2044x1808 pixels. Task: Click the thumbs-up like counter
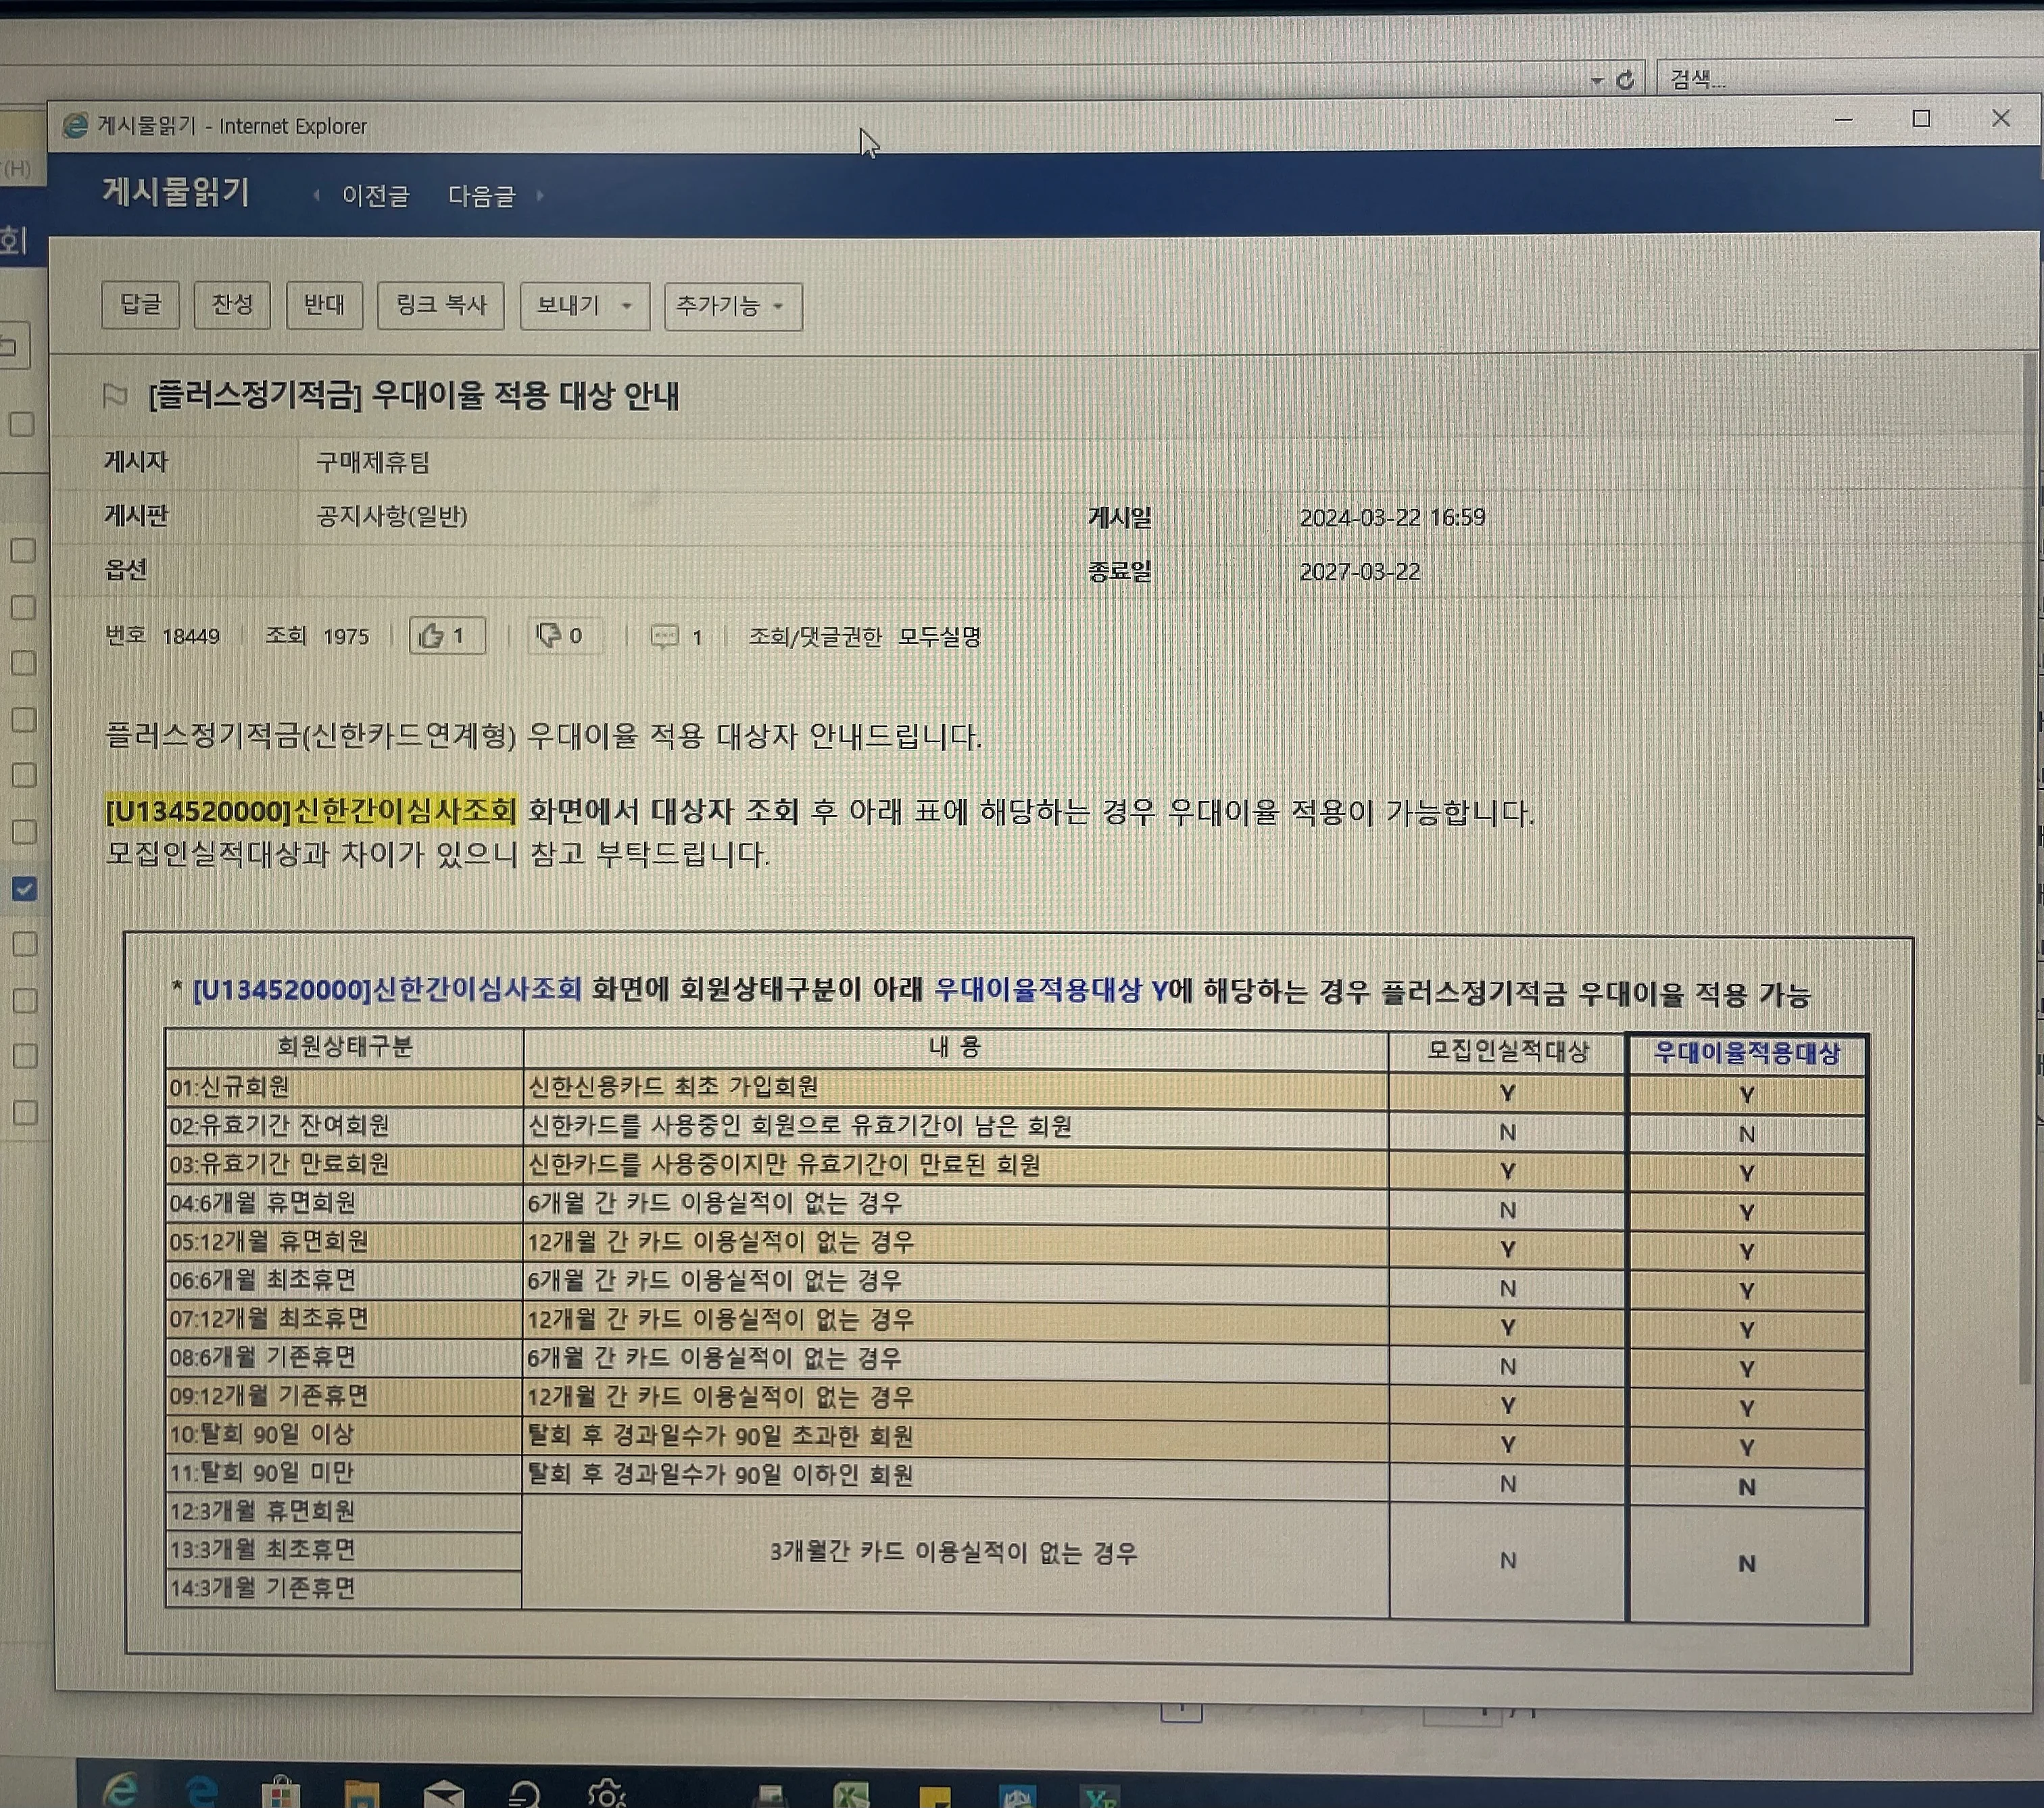coord(447,635)
